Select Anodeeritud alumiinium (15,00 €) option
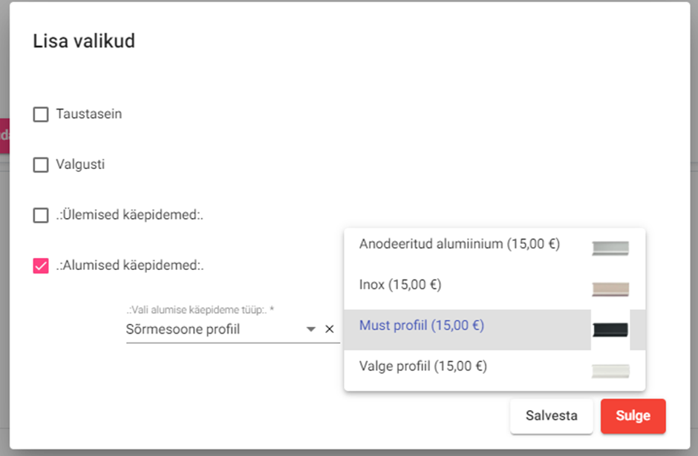The height and width of the screenshot is (456, 698). tap(459, 244)
